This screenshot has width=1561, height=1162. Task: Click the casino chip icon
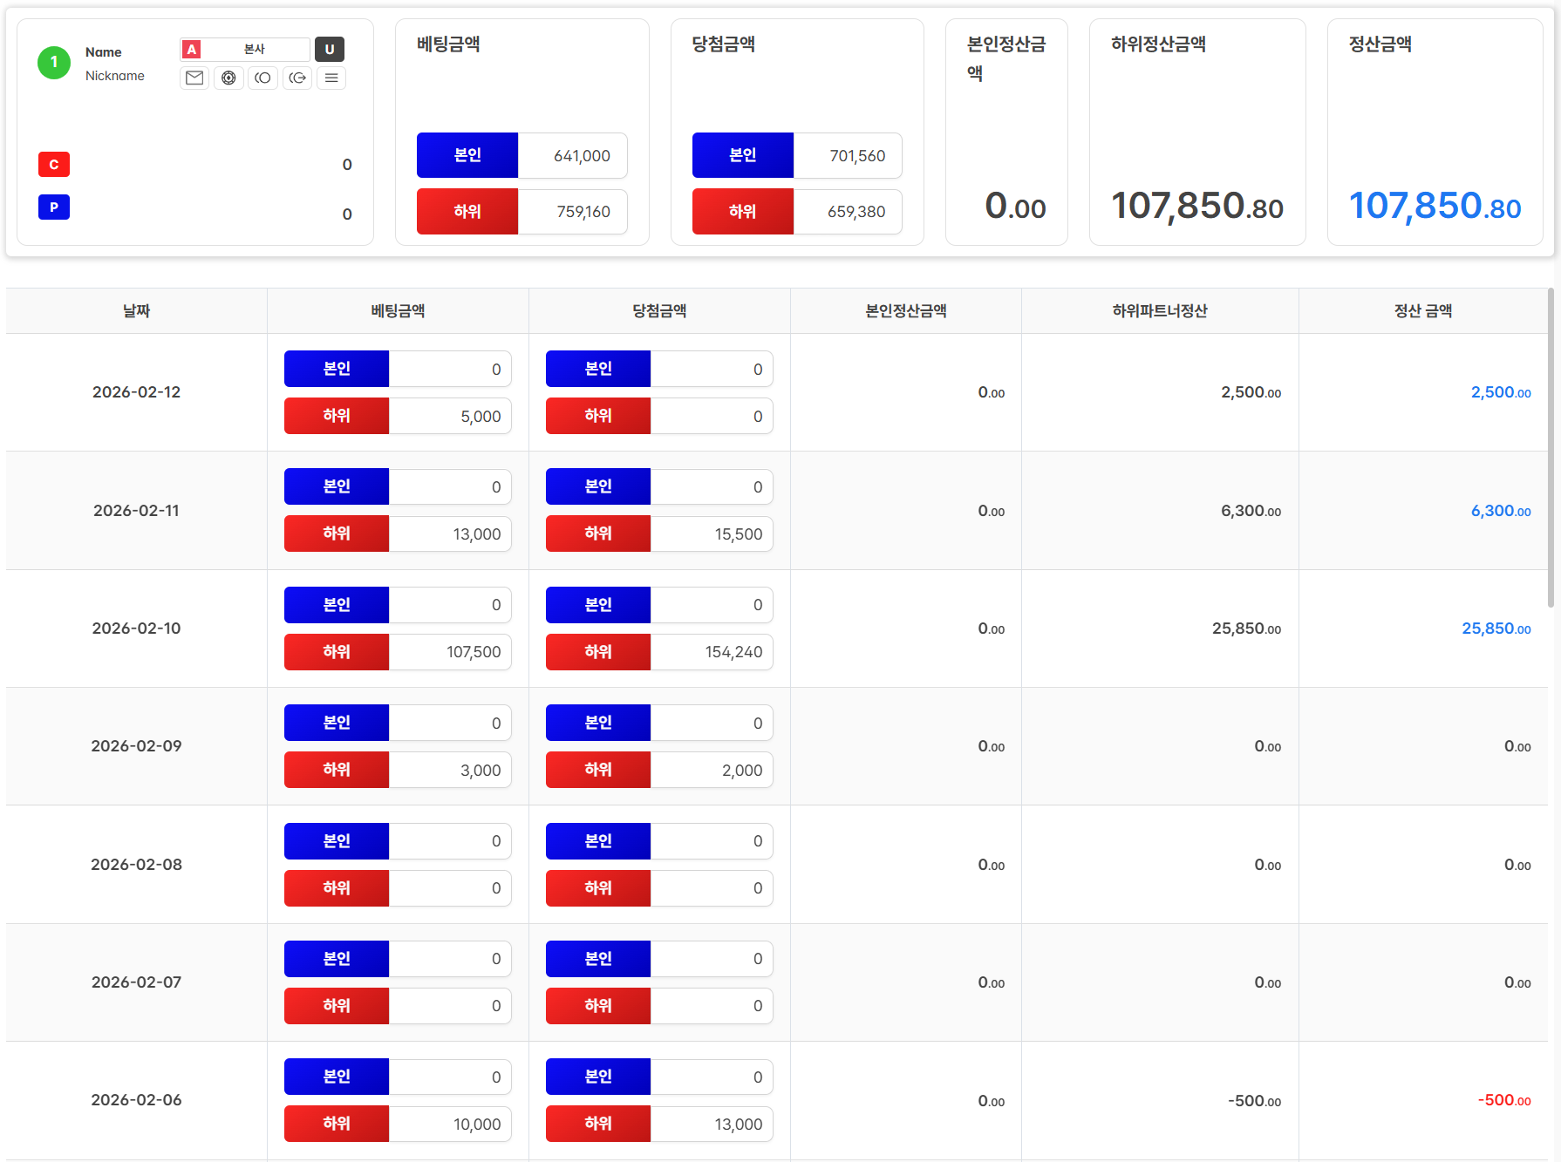[228, 78]
